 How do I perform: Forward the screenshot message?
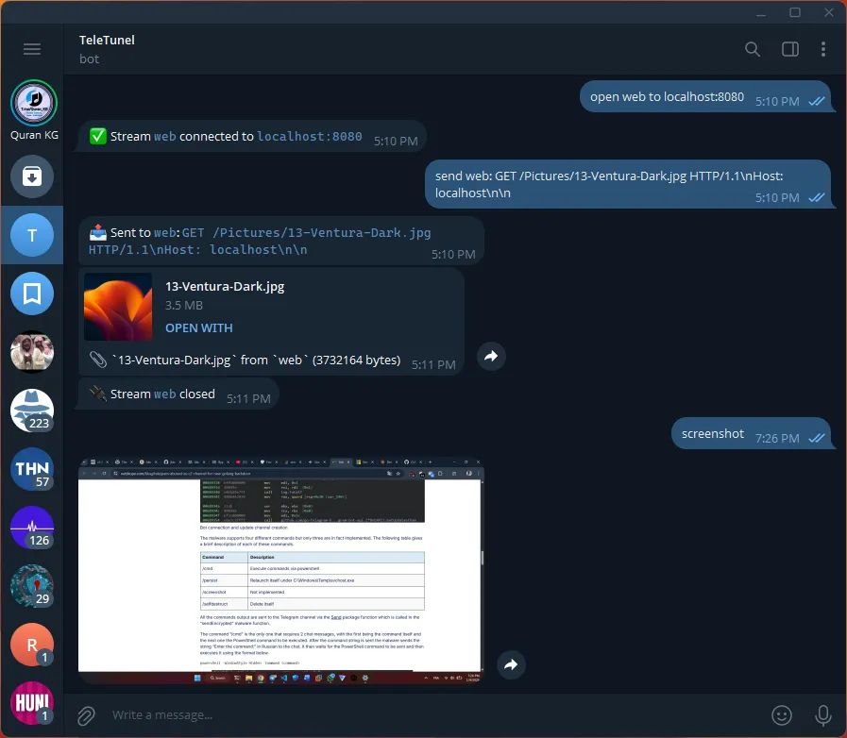click(511, 664)
